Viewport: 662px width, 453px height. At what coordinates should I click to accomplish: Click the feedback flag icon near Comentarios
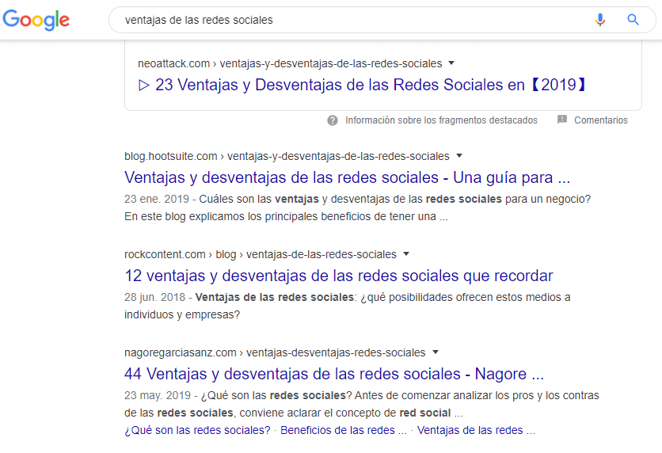[562, 120]
